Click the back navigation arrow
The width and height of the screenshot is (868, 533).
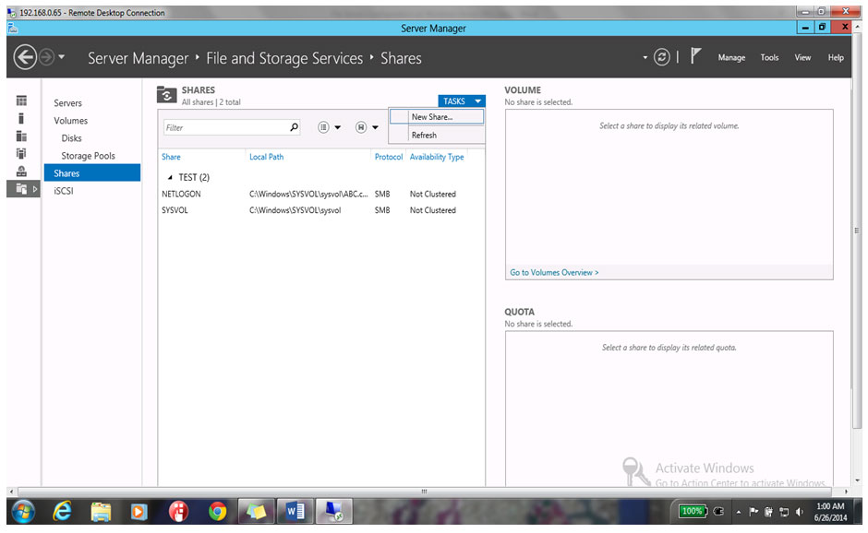[x=25, y=57]
